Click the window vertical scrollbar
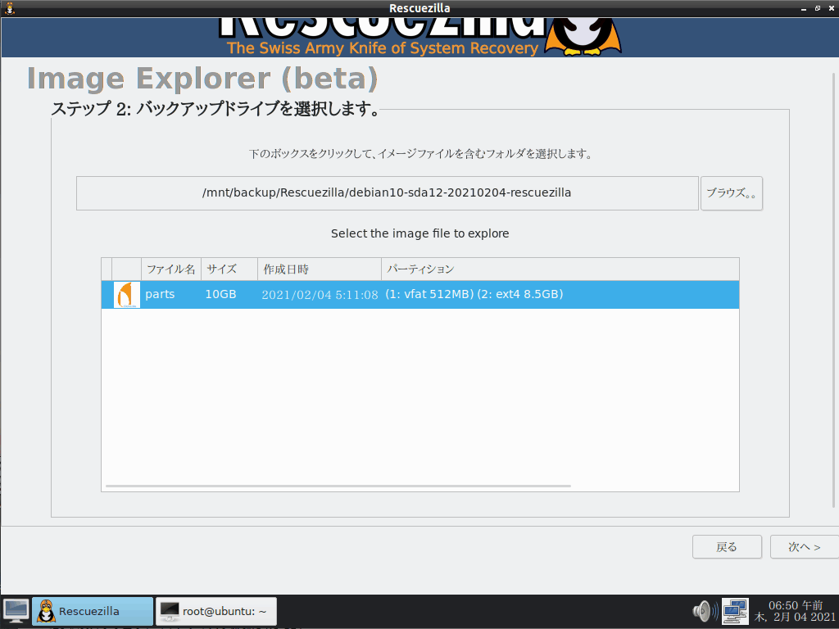The image size is (839, 629). click(833, 291)
